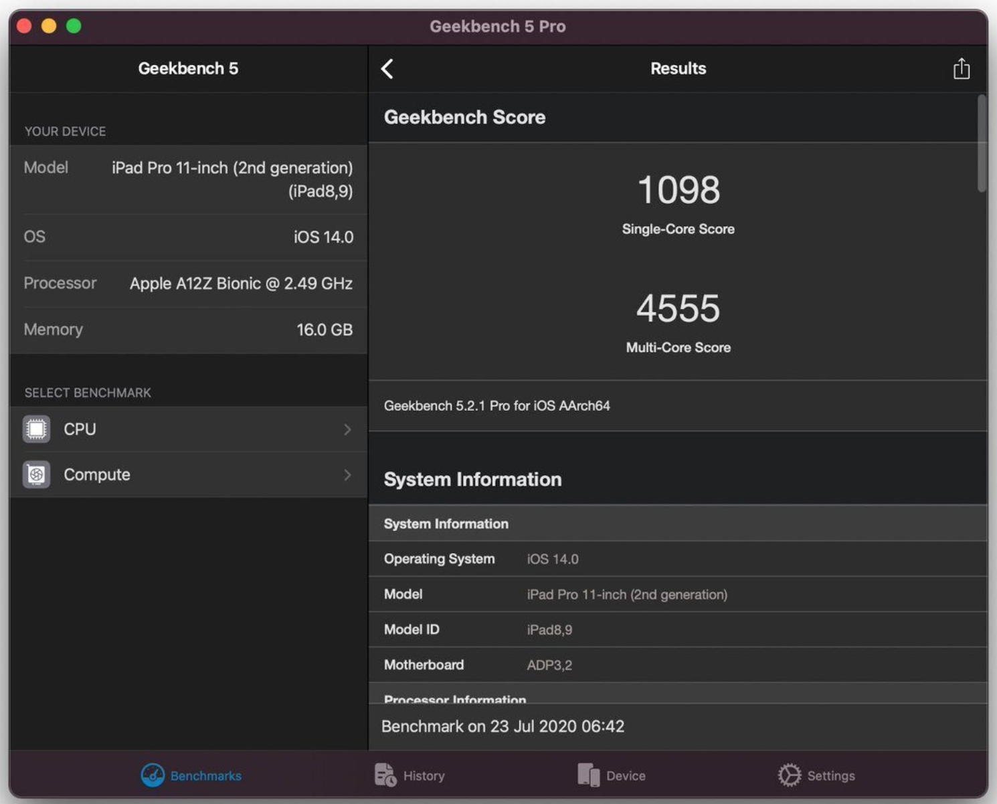Click sidebar iOS 14.0 value
Image resolution: width=997 pixels, height=804 pixels.
tap(324, 237)
